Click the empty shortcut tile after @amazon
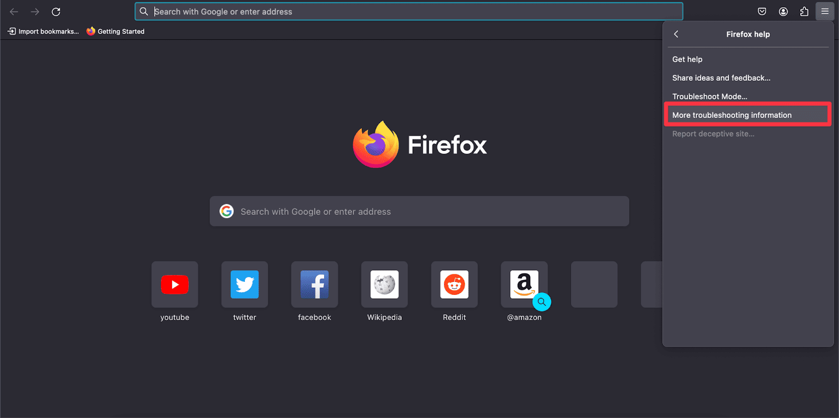Screen dimensions: 839x418 tap(594, 284)
